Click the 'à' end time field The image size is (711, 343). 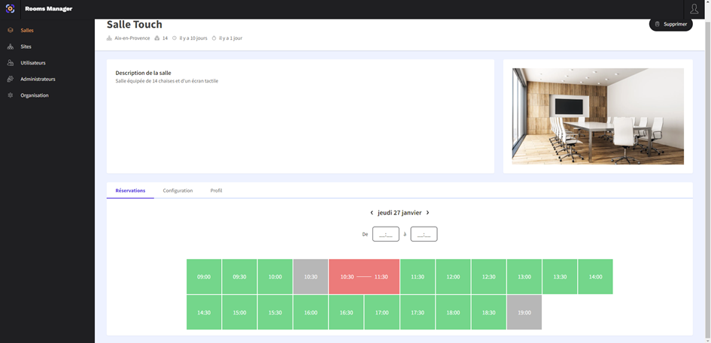424,234
